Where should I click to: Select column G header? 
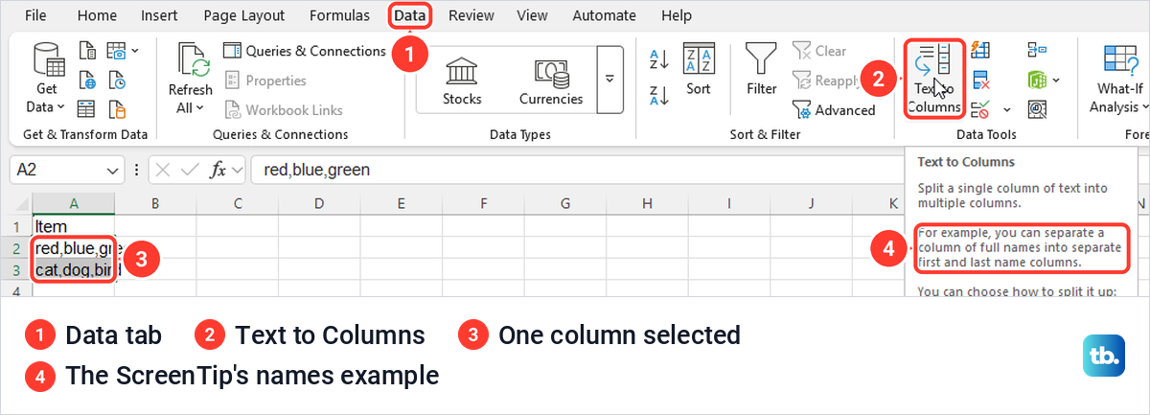564,203
